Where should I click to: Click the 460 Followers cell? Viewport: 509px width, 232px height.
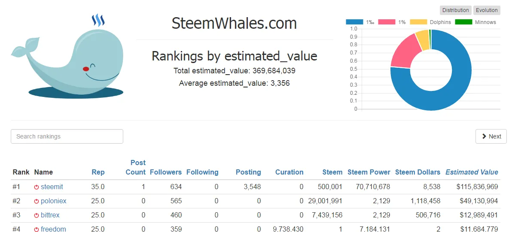tap(176, 215)
